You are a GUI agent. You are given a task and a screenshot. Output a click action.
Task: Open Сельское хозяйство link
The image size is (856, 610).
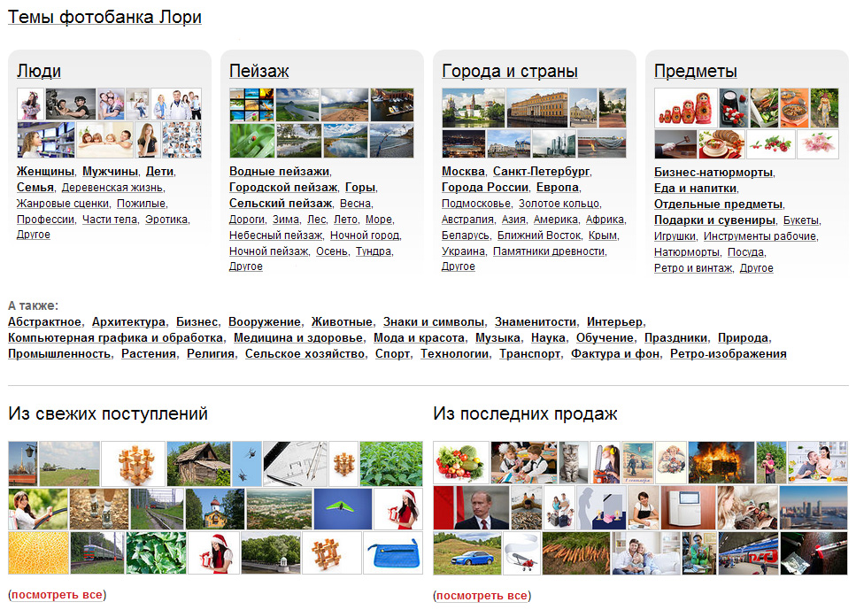305,353
